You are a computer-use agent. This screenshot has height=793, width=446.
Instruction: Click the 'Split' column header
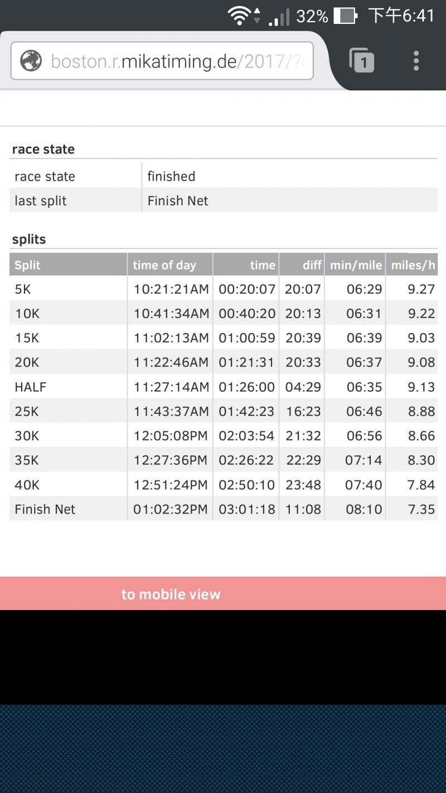pyautogui.click(x=28, y=265)
